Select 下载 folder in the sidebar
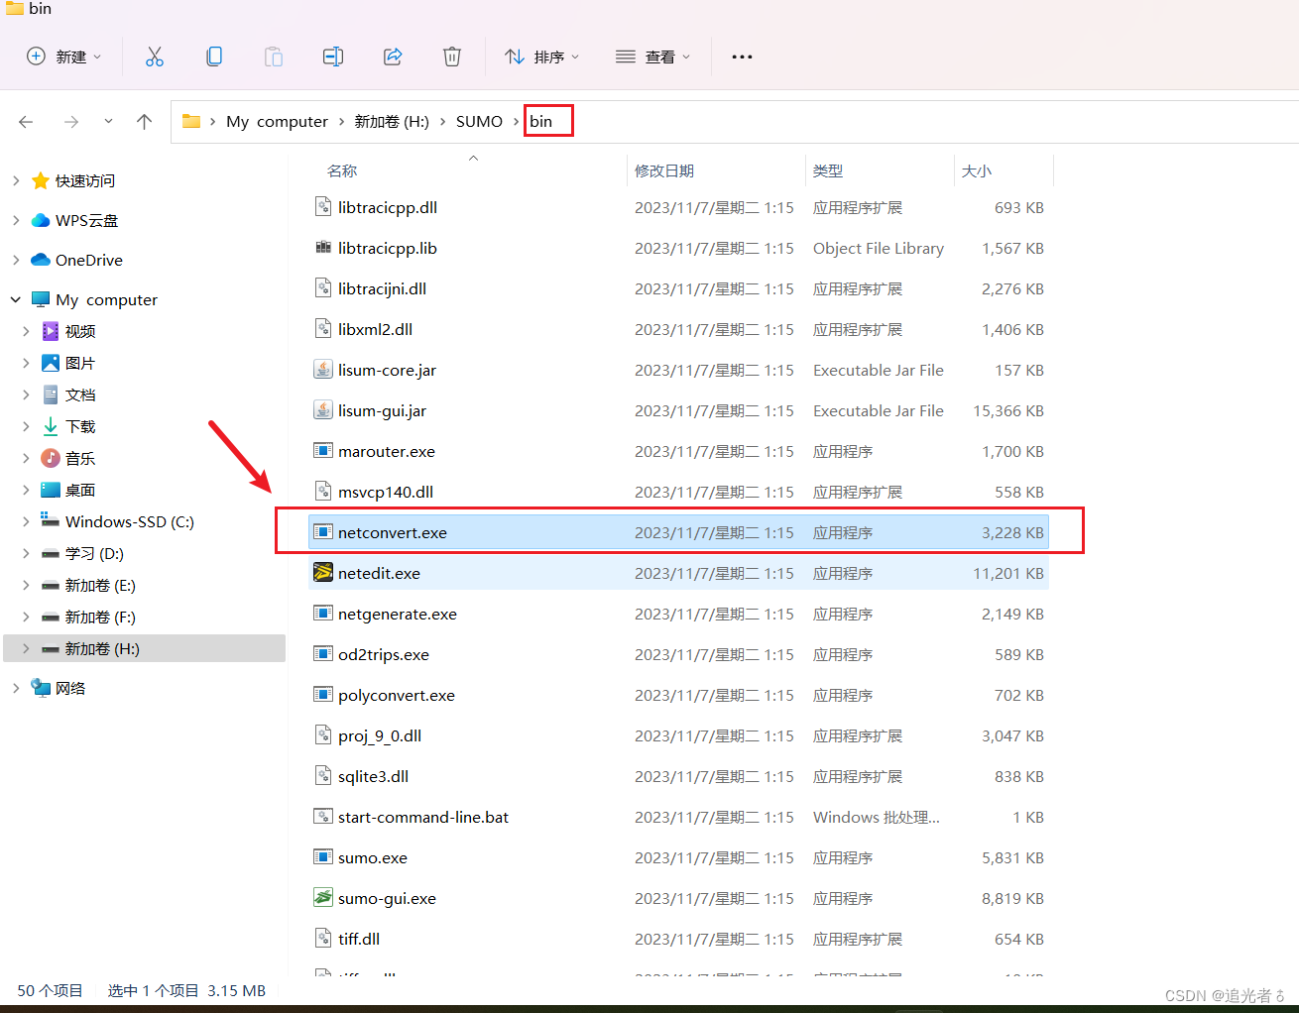This screenshot has width=1299, height=1013. pos(80,426)
